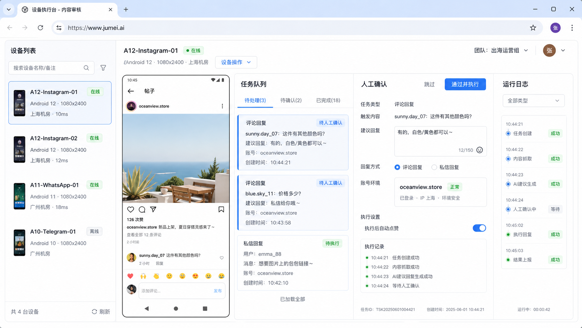Bookmark this page with the star icon

533,28
